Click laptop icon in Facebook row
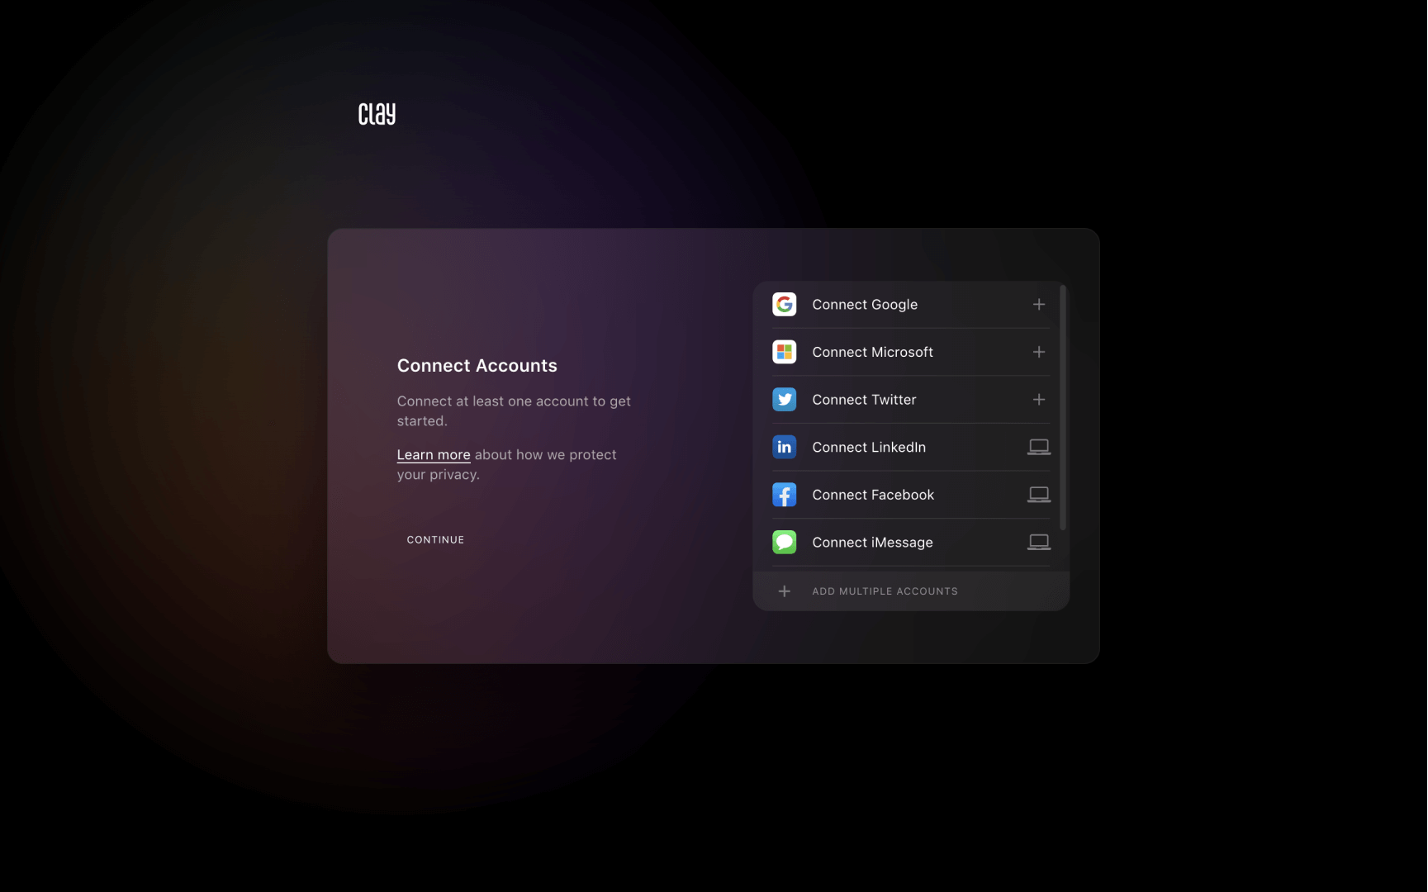Viewport: 1428px width, 892px height. (x=1039, y=495)
